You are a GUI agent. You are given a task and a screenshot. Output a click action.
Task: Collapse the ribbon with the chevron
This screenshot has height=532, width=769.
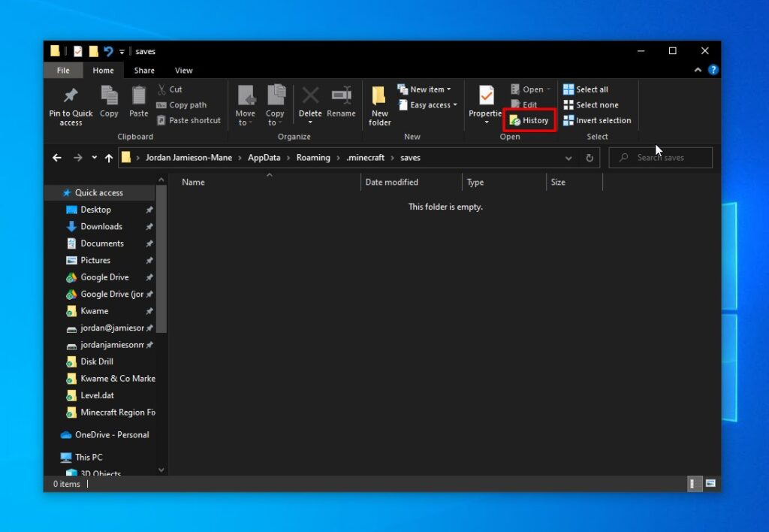698,70
